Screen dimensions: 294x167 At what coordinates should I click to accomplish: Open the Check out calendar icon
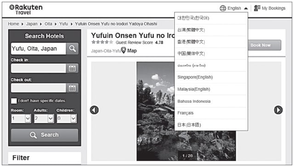[72, 88]
